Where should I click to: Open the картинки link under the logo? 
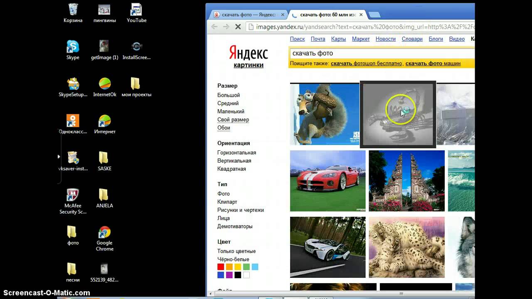pos(249,65)
